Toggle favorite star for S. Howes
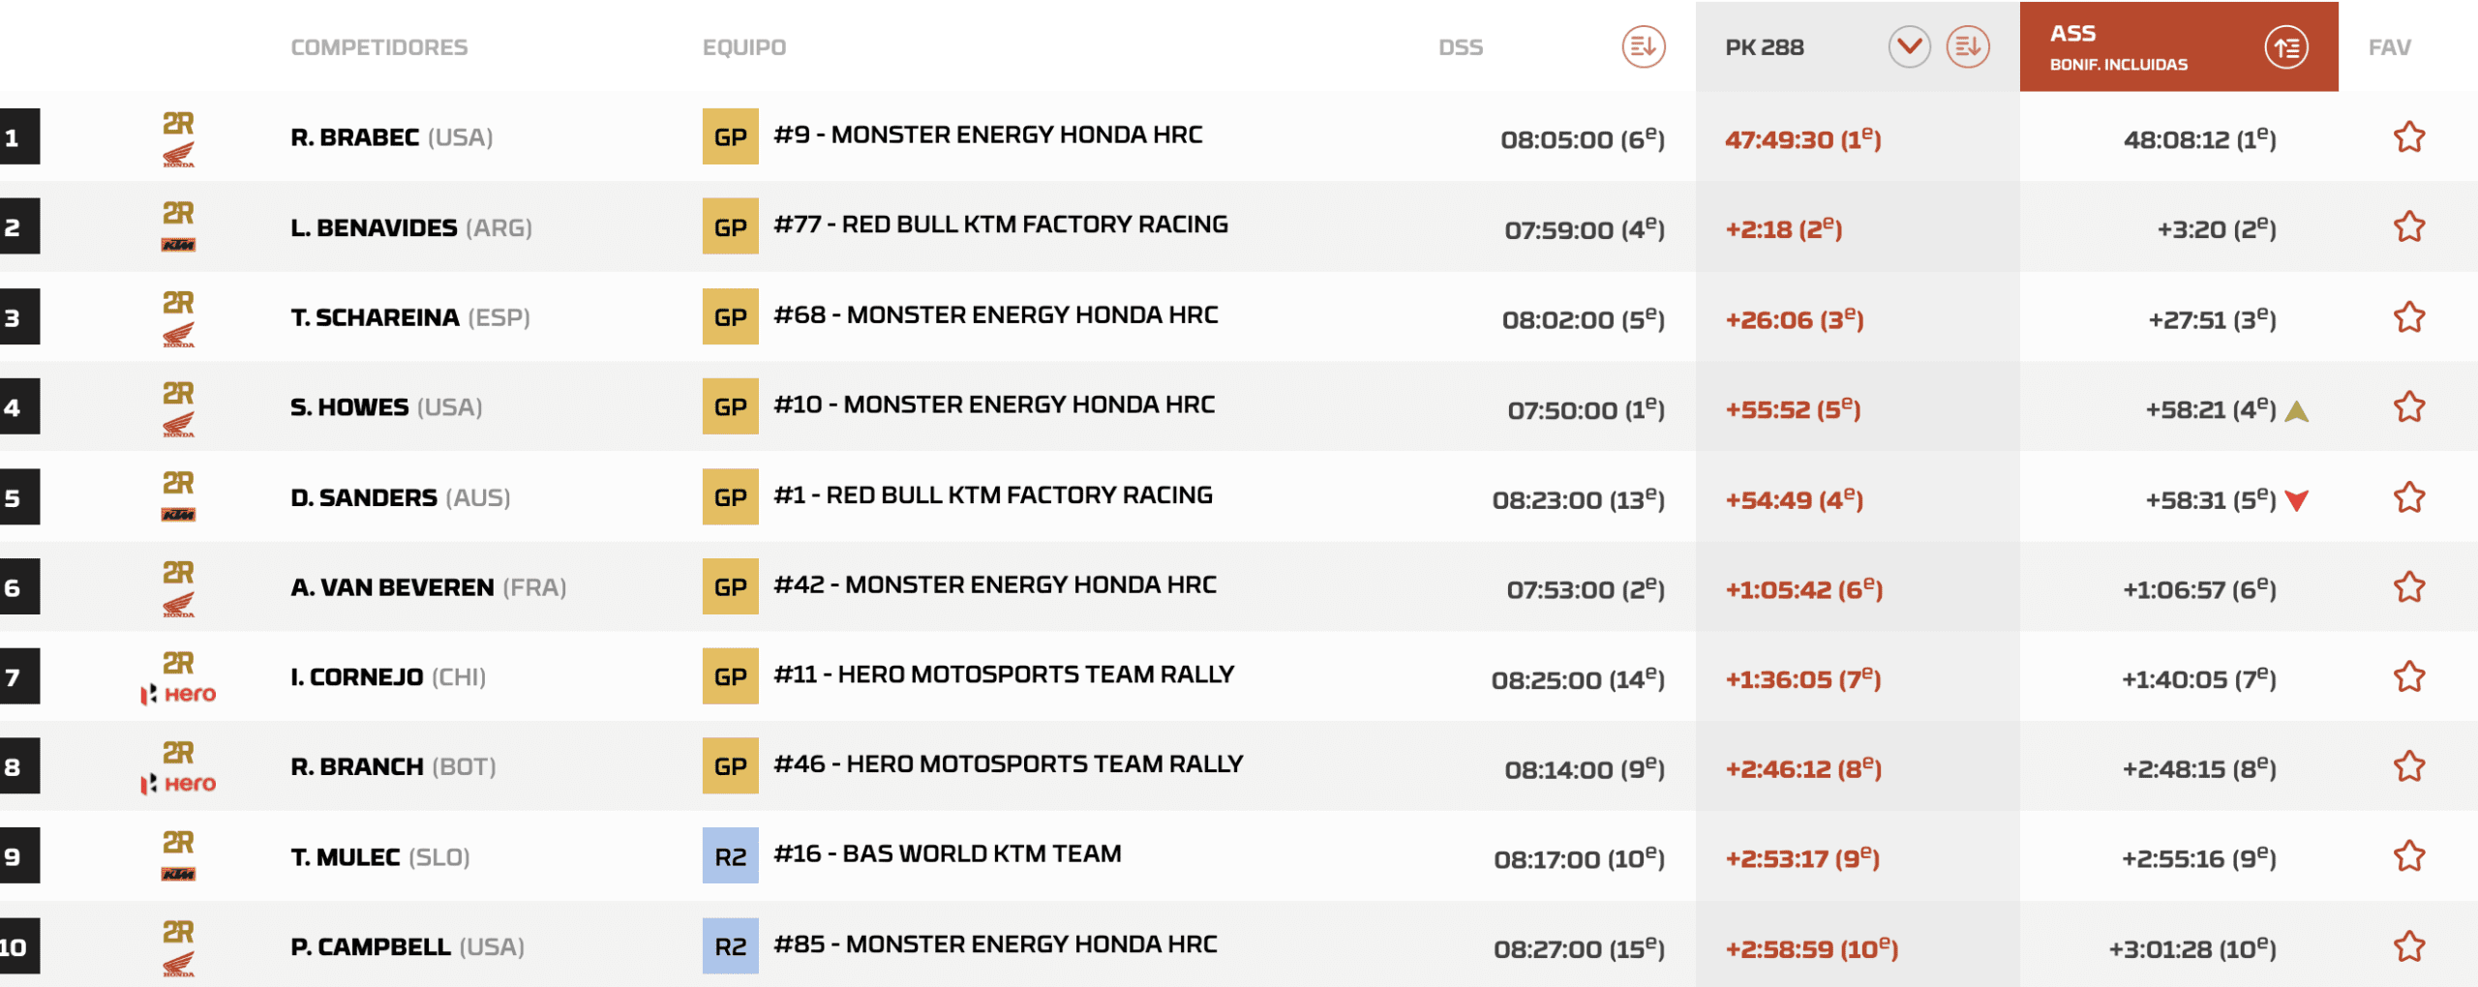Image resolution: width=2478 pixels, height=987 pixels. tap(2408, 407)
